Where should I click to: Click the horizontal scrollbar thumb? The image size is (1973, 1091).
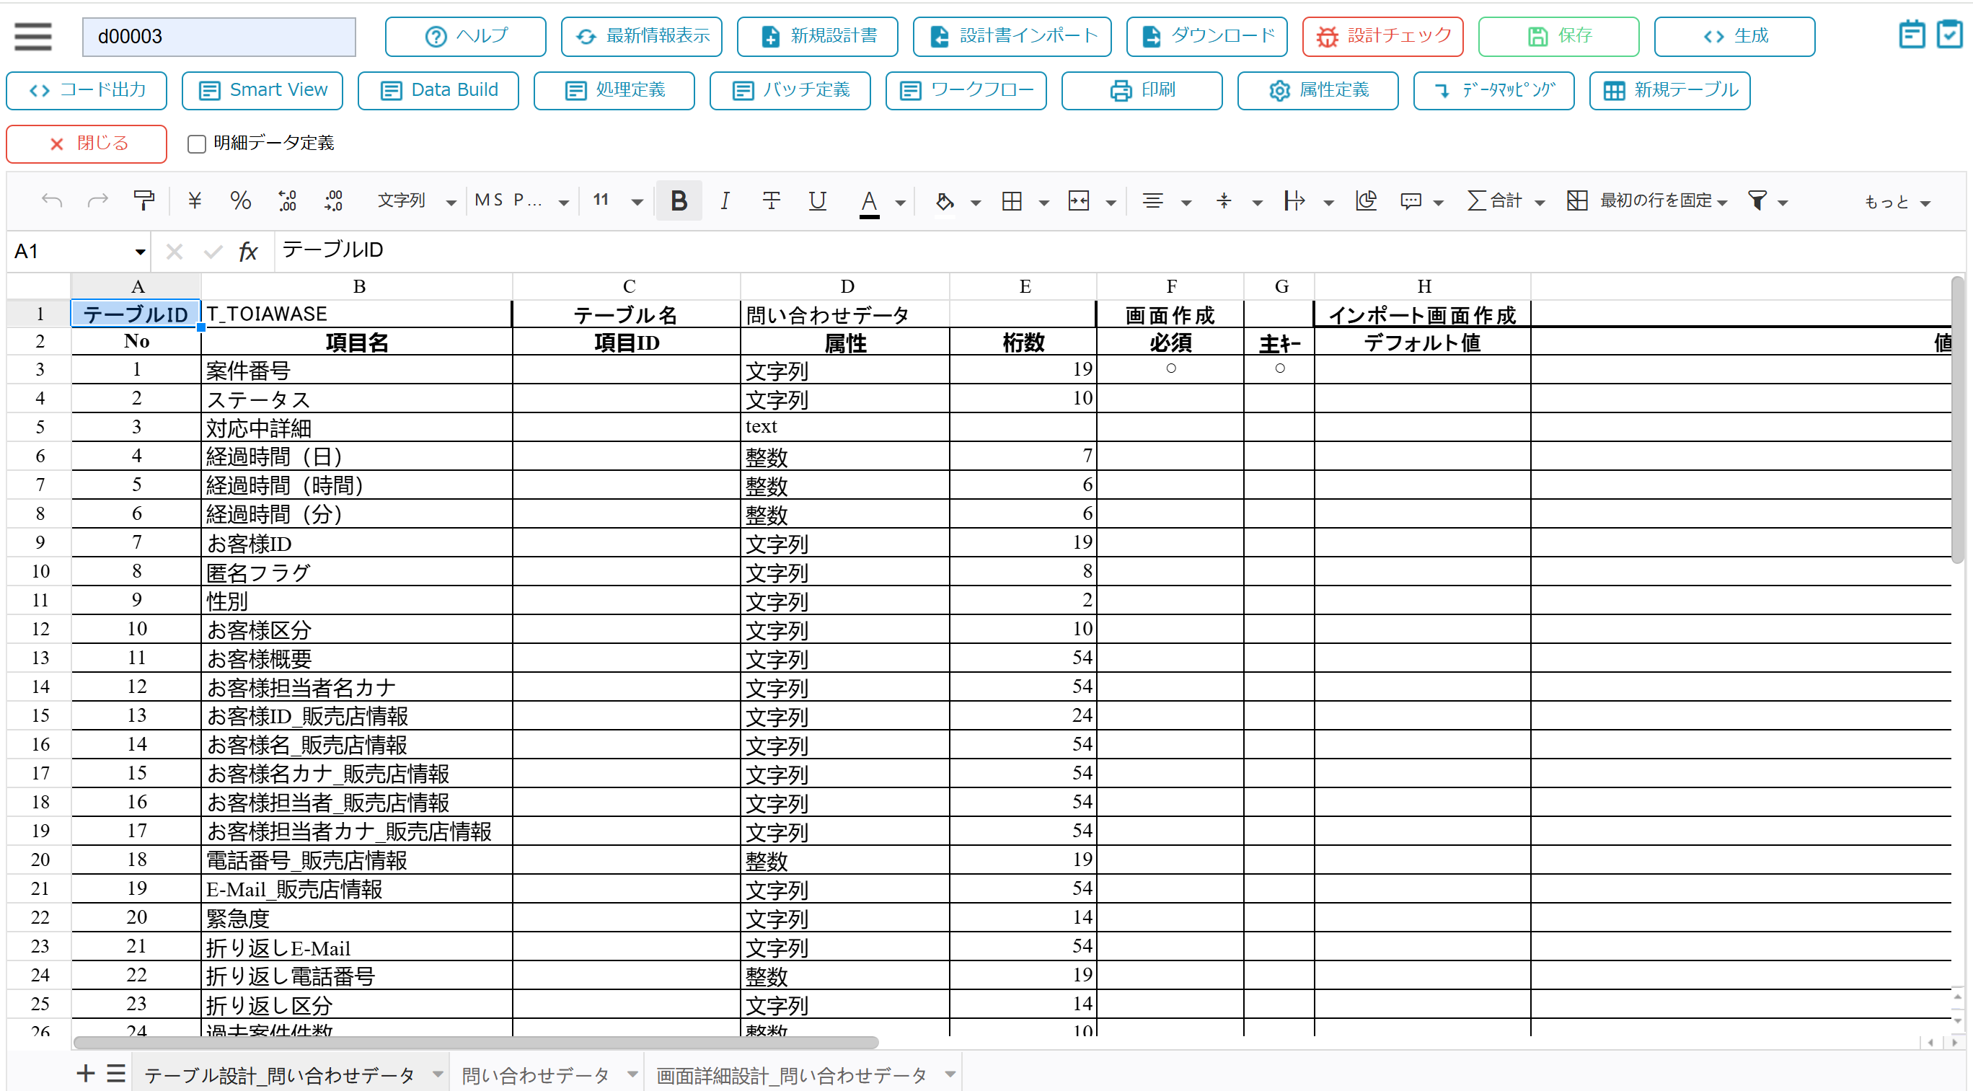pos(476,1042)
